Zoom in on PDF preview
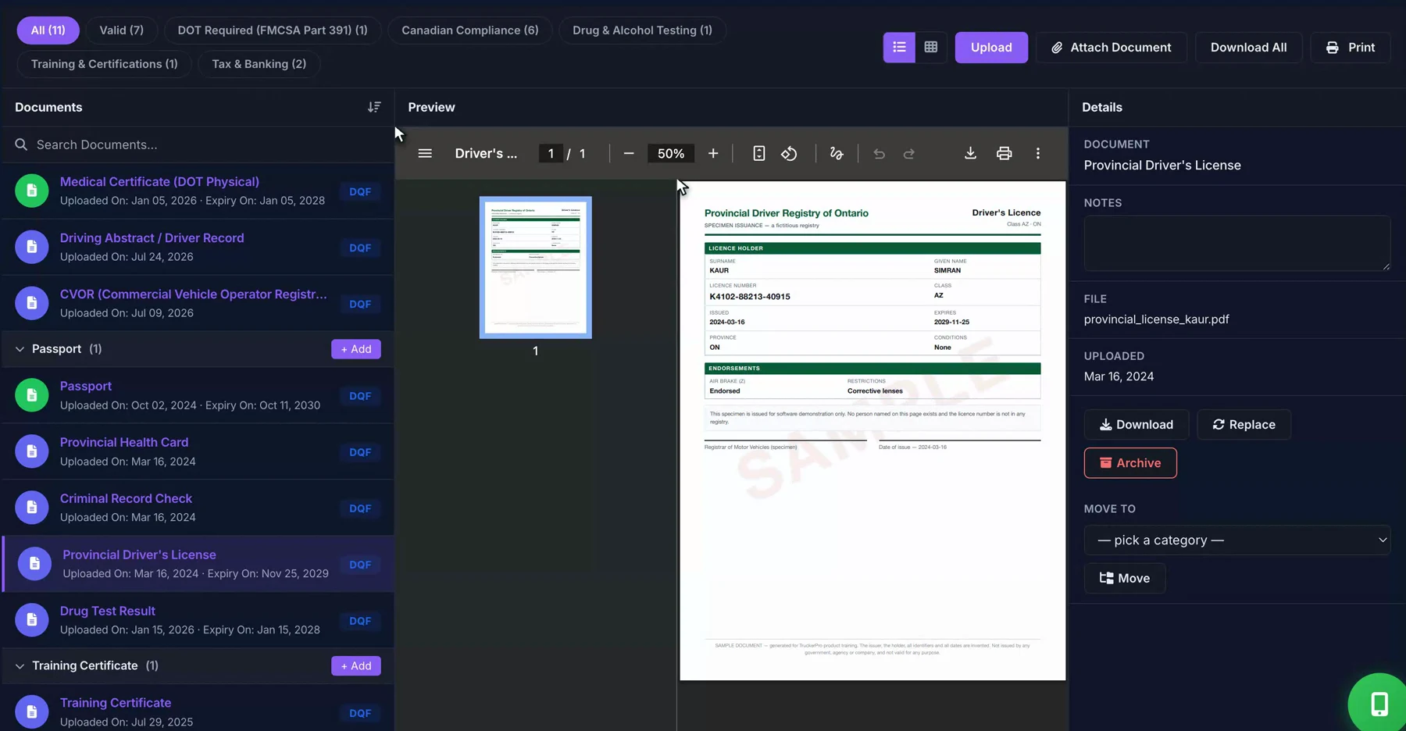 (x=713, y=154)
